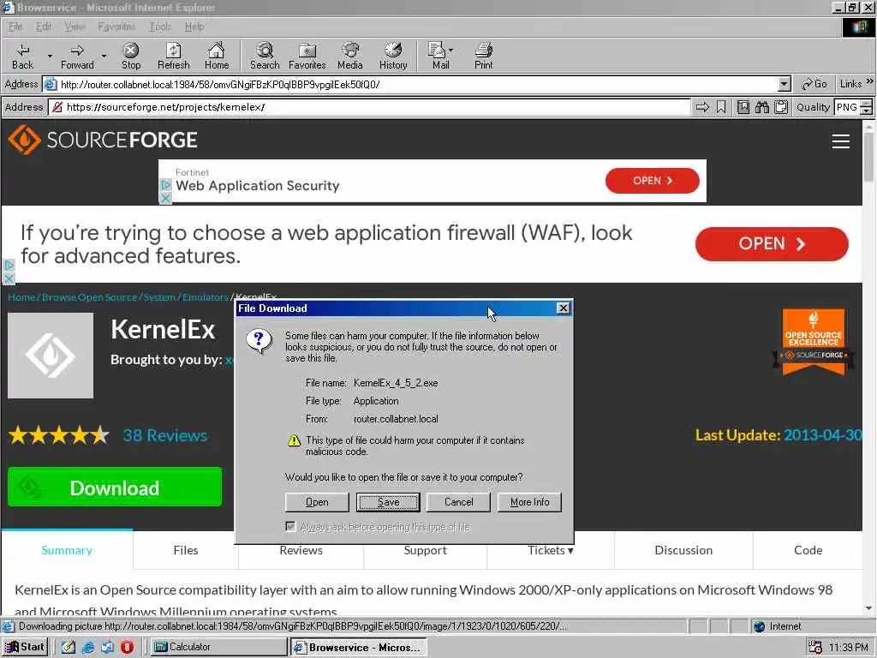The image size is (877, 658).
Task: Click the small red OPEN button on Fortinet ad
Action: 652,181
